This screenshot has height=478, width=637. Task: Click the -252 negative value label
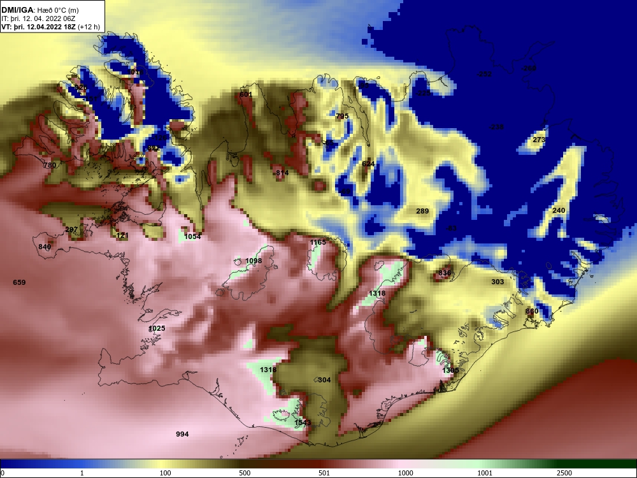tap(484, 74)
